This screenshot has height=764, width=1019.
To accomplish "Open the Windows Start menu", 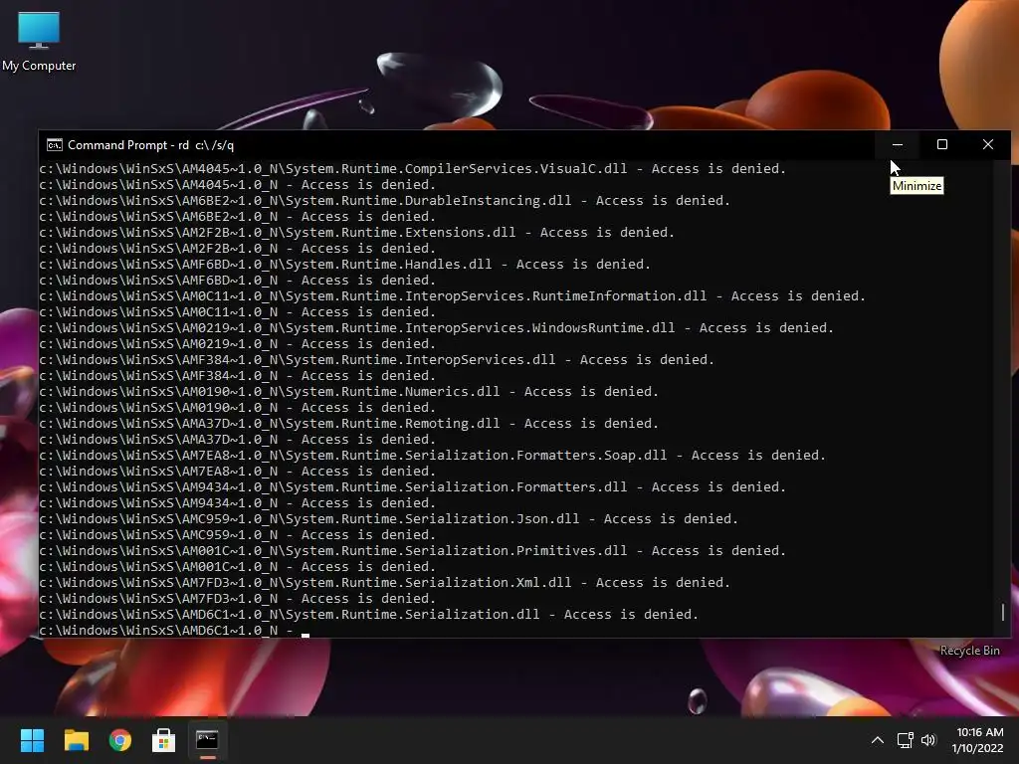I will (x=32, y=740).
